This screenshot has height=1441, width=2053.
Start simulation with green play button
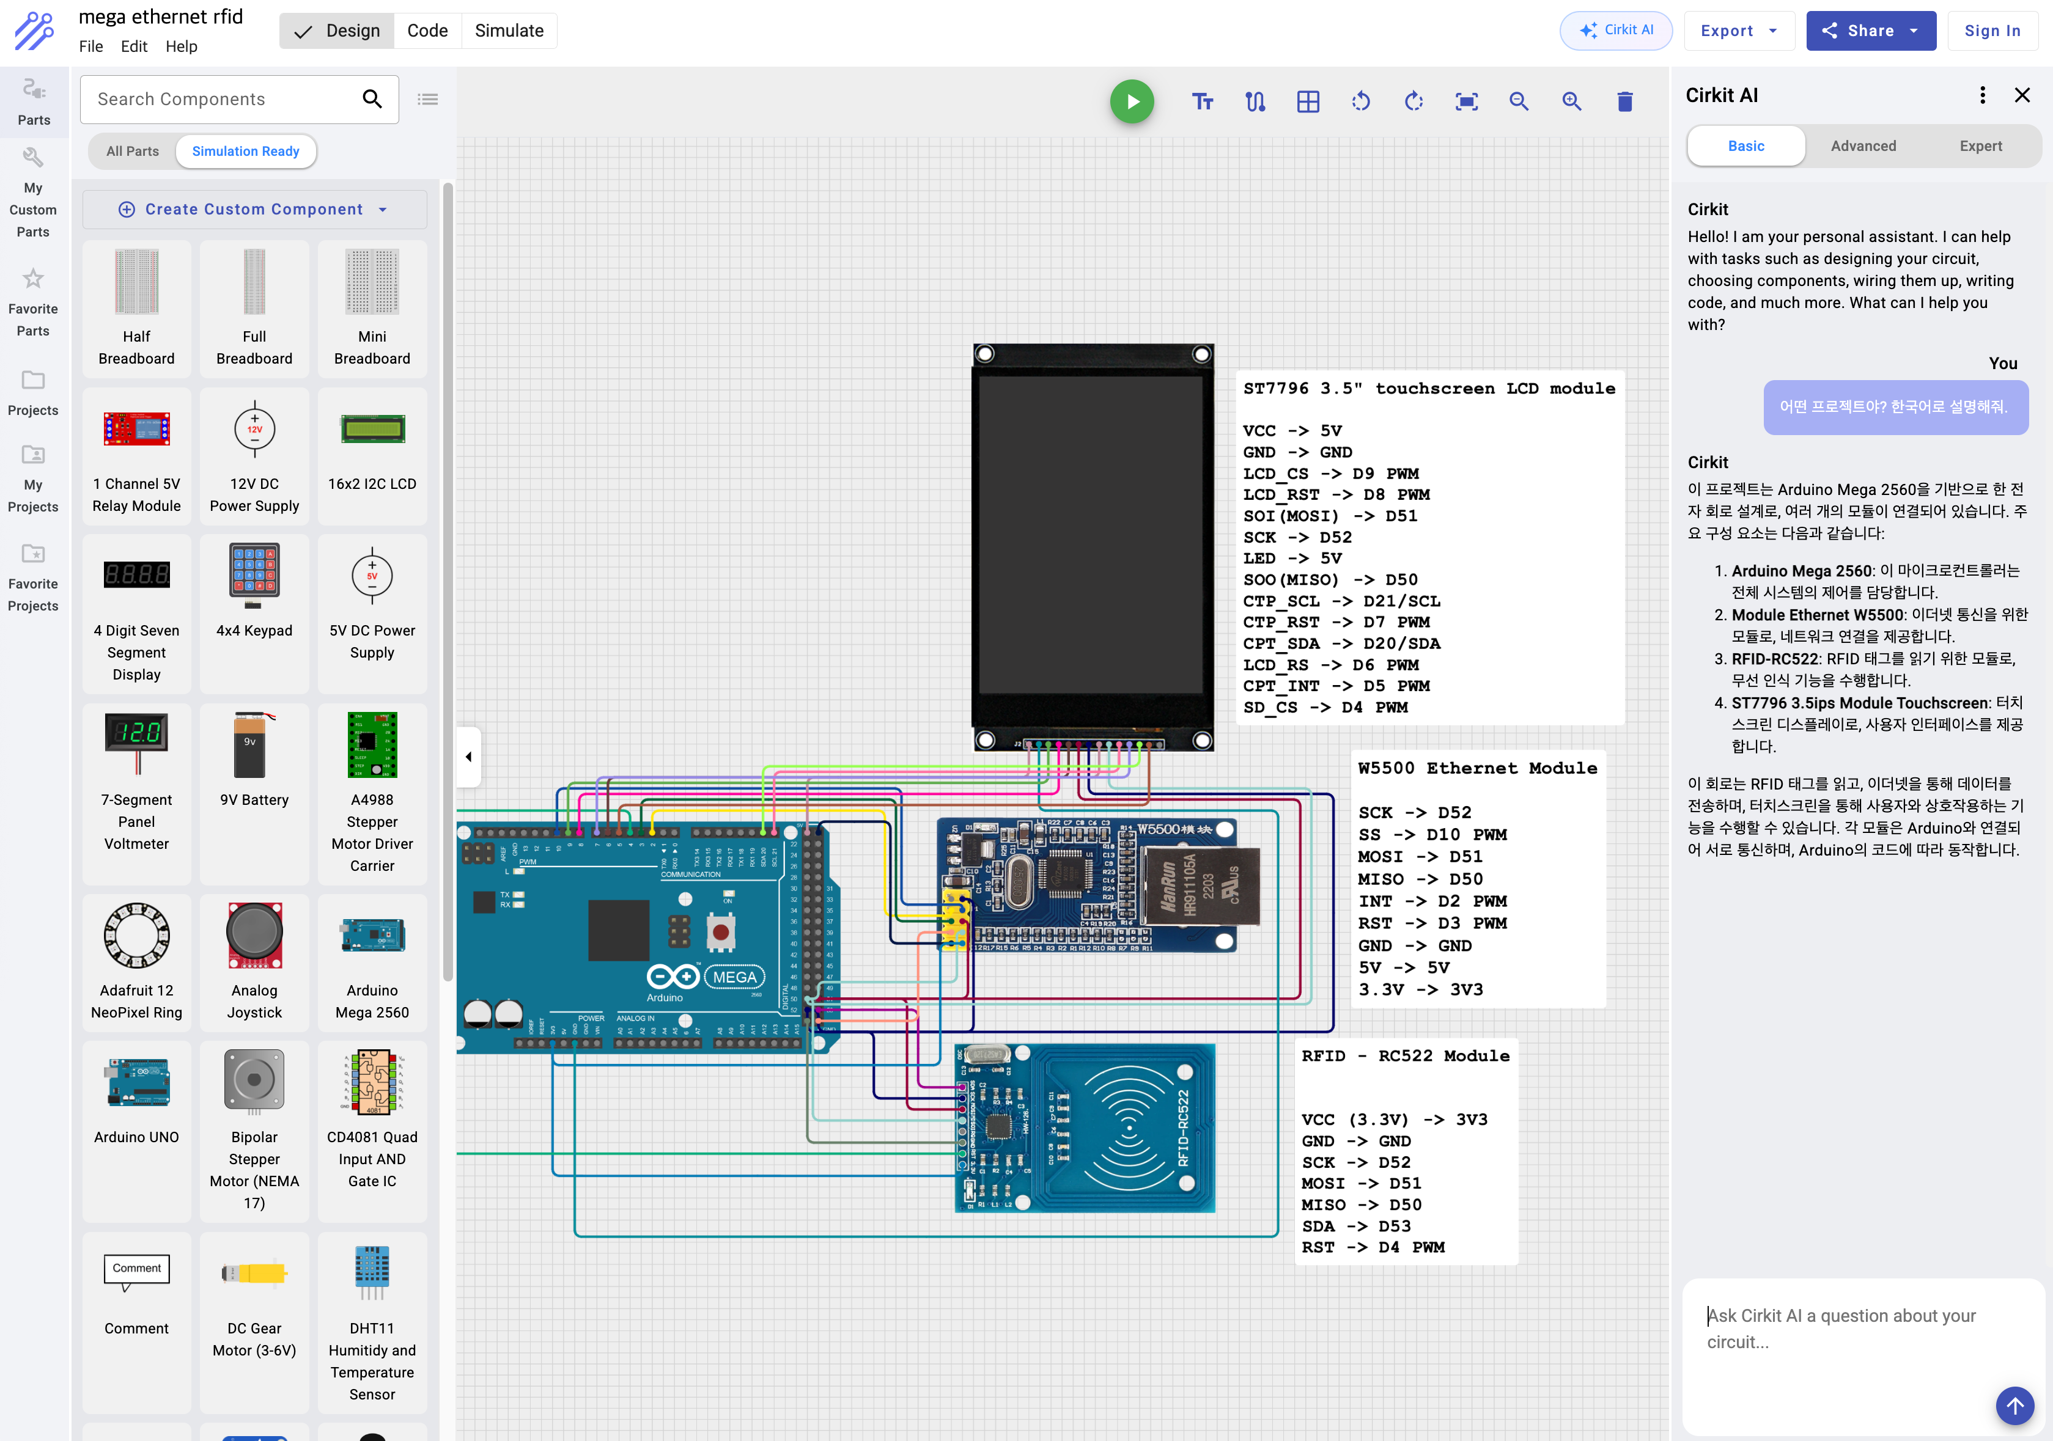(1131, 102)
